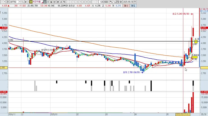Switch to 초 second chart period
208x116 pixels.
click(61, 2)
